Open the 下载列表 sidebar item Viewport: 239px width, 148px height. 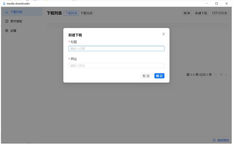click(16, 12)
